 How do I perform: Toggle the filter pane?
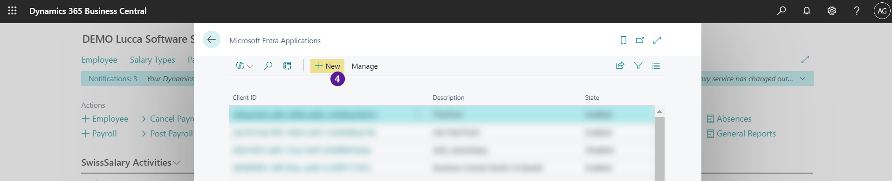pyautogui.click(x=638, y=66)
